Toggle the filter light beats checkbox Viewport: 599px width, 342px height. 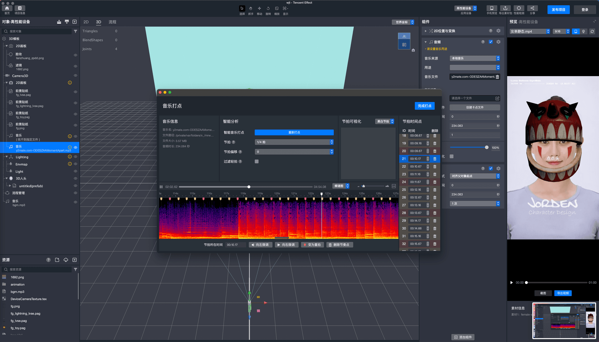[256, 162]
